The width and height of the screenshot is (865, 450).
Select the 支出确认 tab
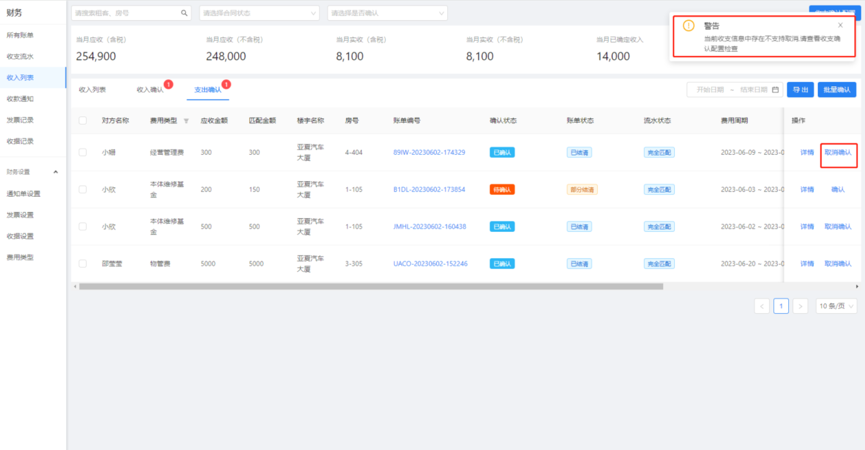pos(208,90)
